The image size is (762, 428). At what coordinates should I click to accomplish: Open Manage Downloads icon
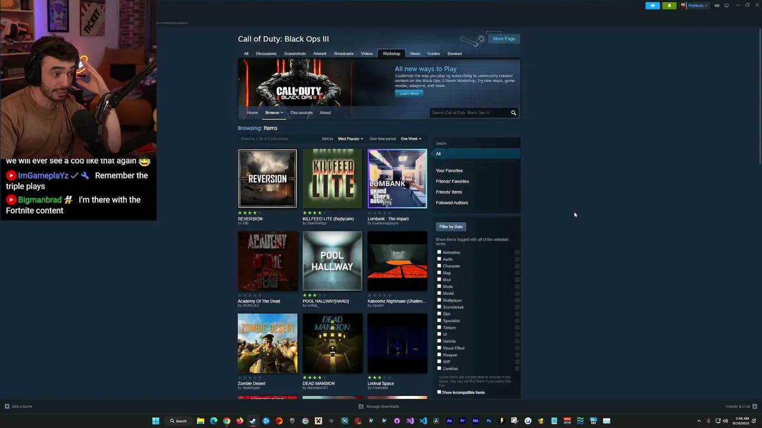point(361,407)
